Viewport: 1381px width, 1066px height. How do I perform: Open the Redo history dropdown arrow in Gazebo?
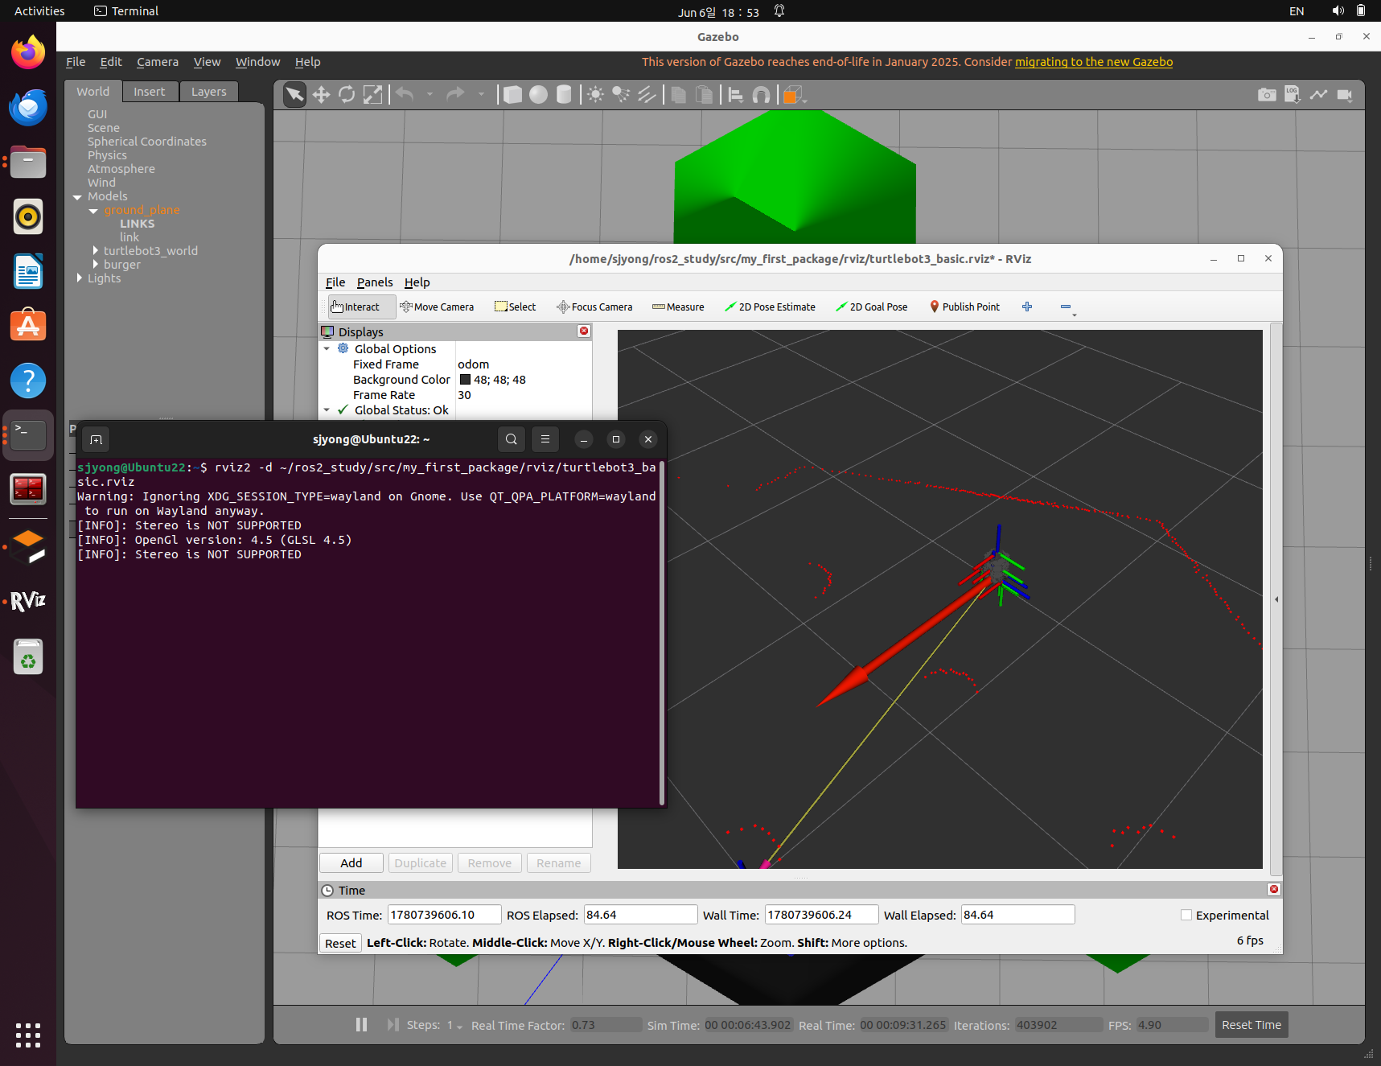[481, 95]
